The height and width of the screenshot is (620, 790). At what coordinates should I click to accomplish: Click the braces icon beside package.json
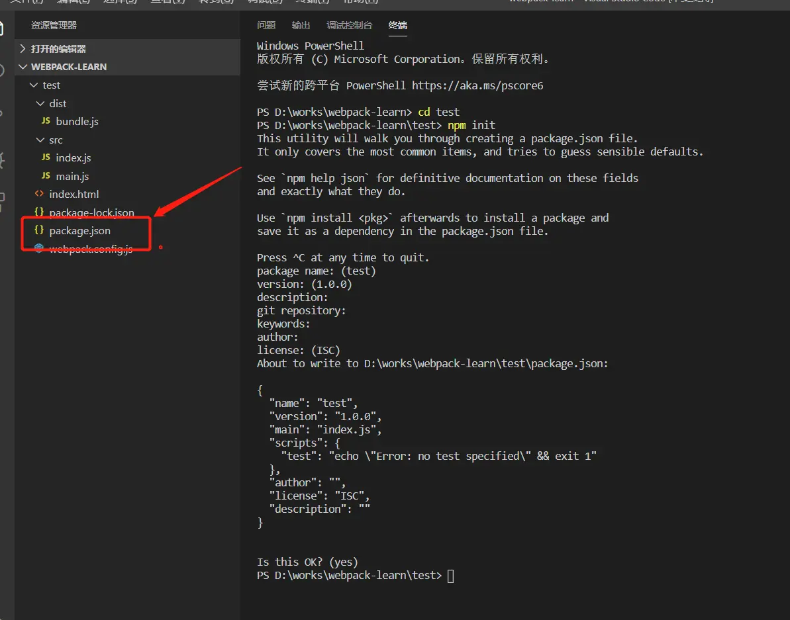39,230
